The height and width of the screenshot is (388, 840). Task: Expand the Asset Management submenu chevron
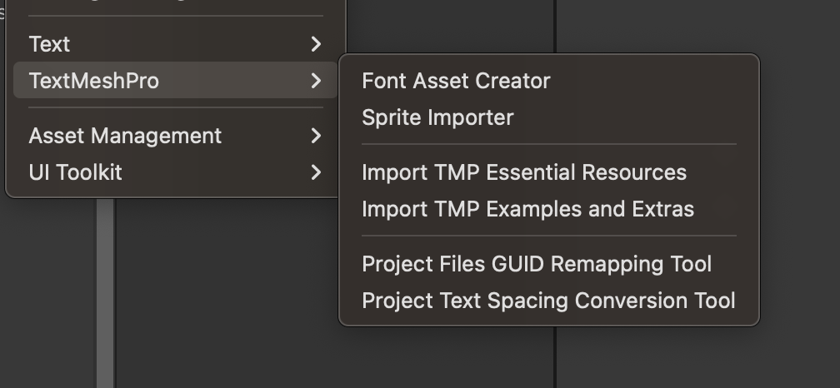pyautogui.click(x=316, y=136)
